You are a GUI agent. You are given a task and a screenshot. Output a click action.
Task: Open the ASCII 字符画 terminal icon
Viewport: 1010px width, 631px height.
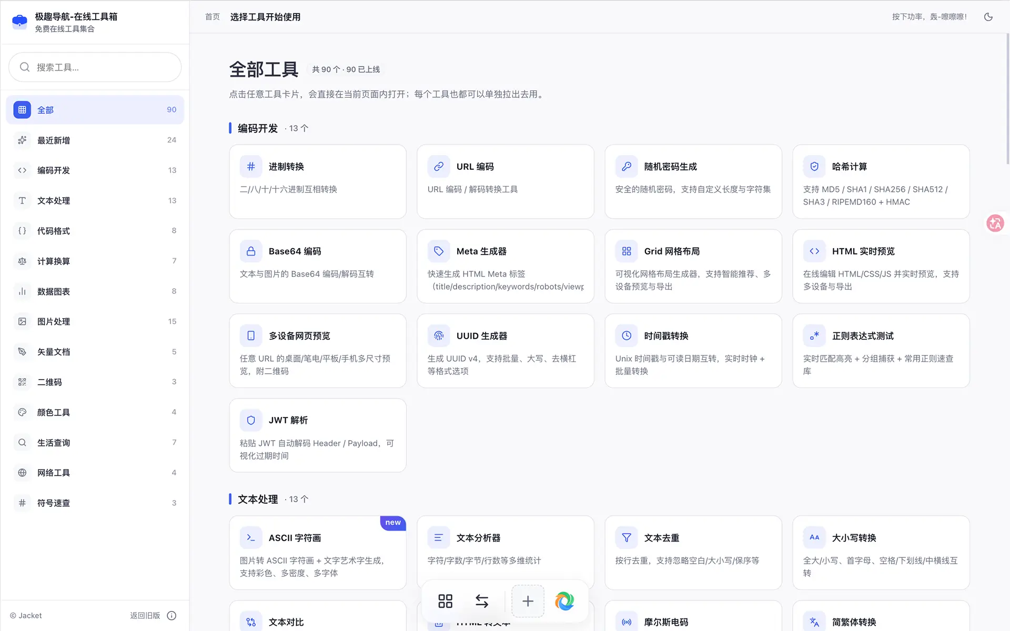click(x=251, y=538)
